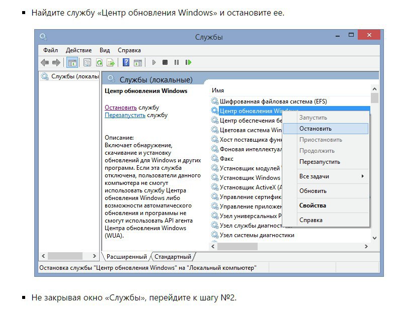Open the Вид menu

[105, 50]
